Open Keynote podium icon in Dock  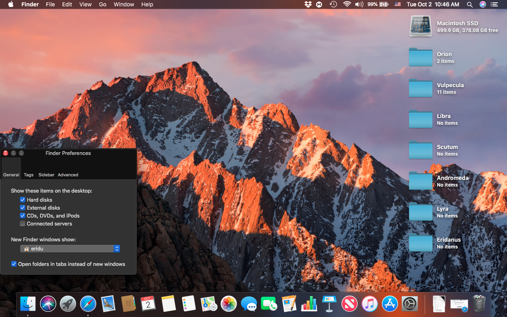point(329,304)
